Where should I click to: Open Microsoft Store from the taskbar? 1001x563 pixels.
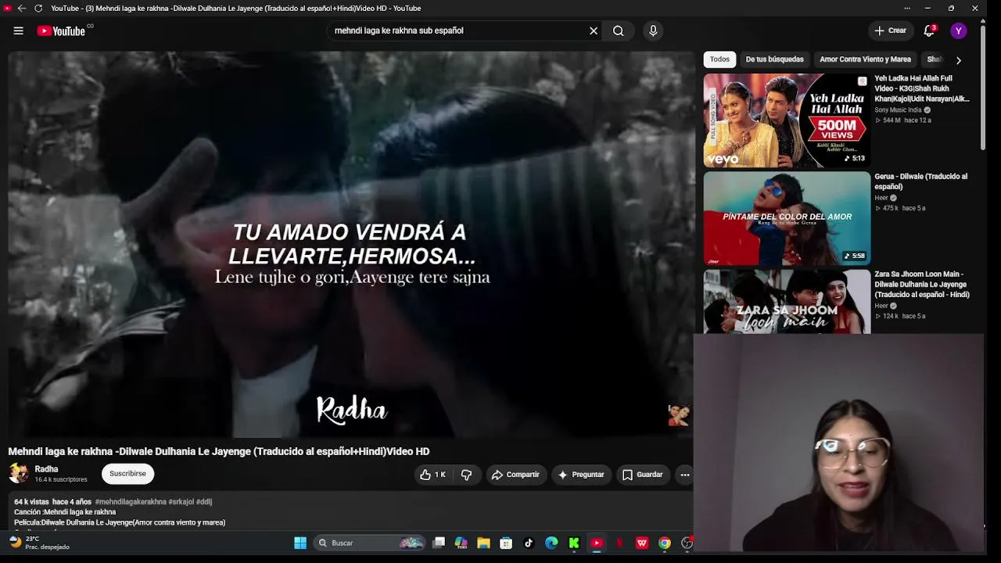tap(506, 543)
